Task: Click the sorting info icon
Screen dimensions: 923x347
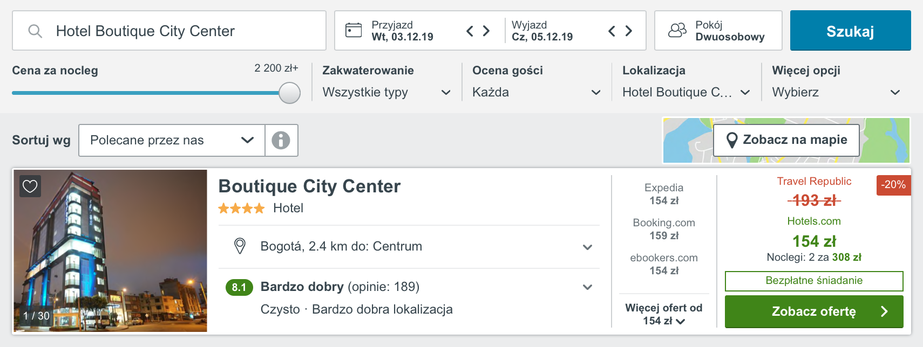Action: tap(281, 141)
